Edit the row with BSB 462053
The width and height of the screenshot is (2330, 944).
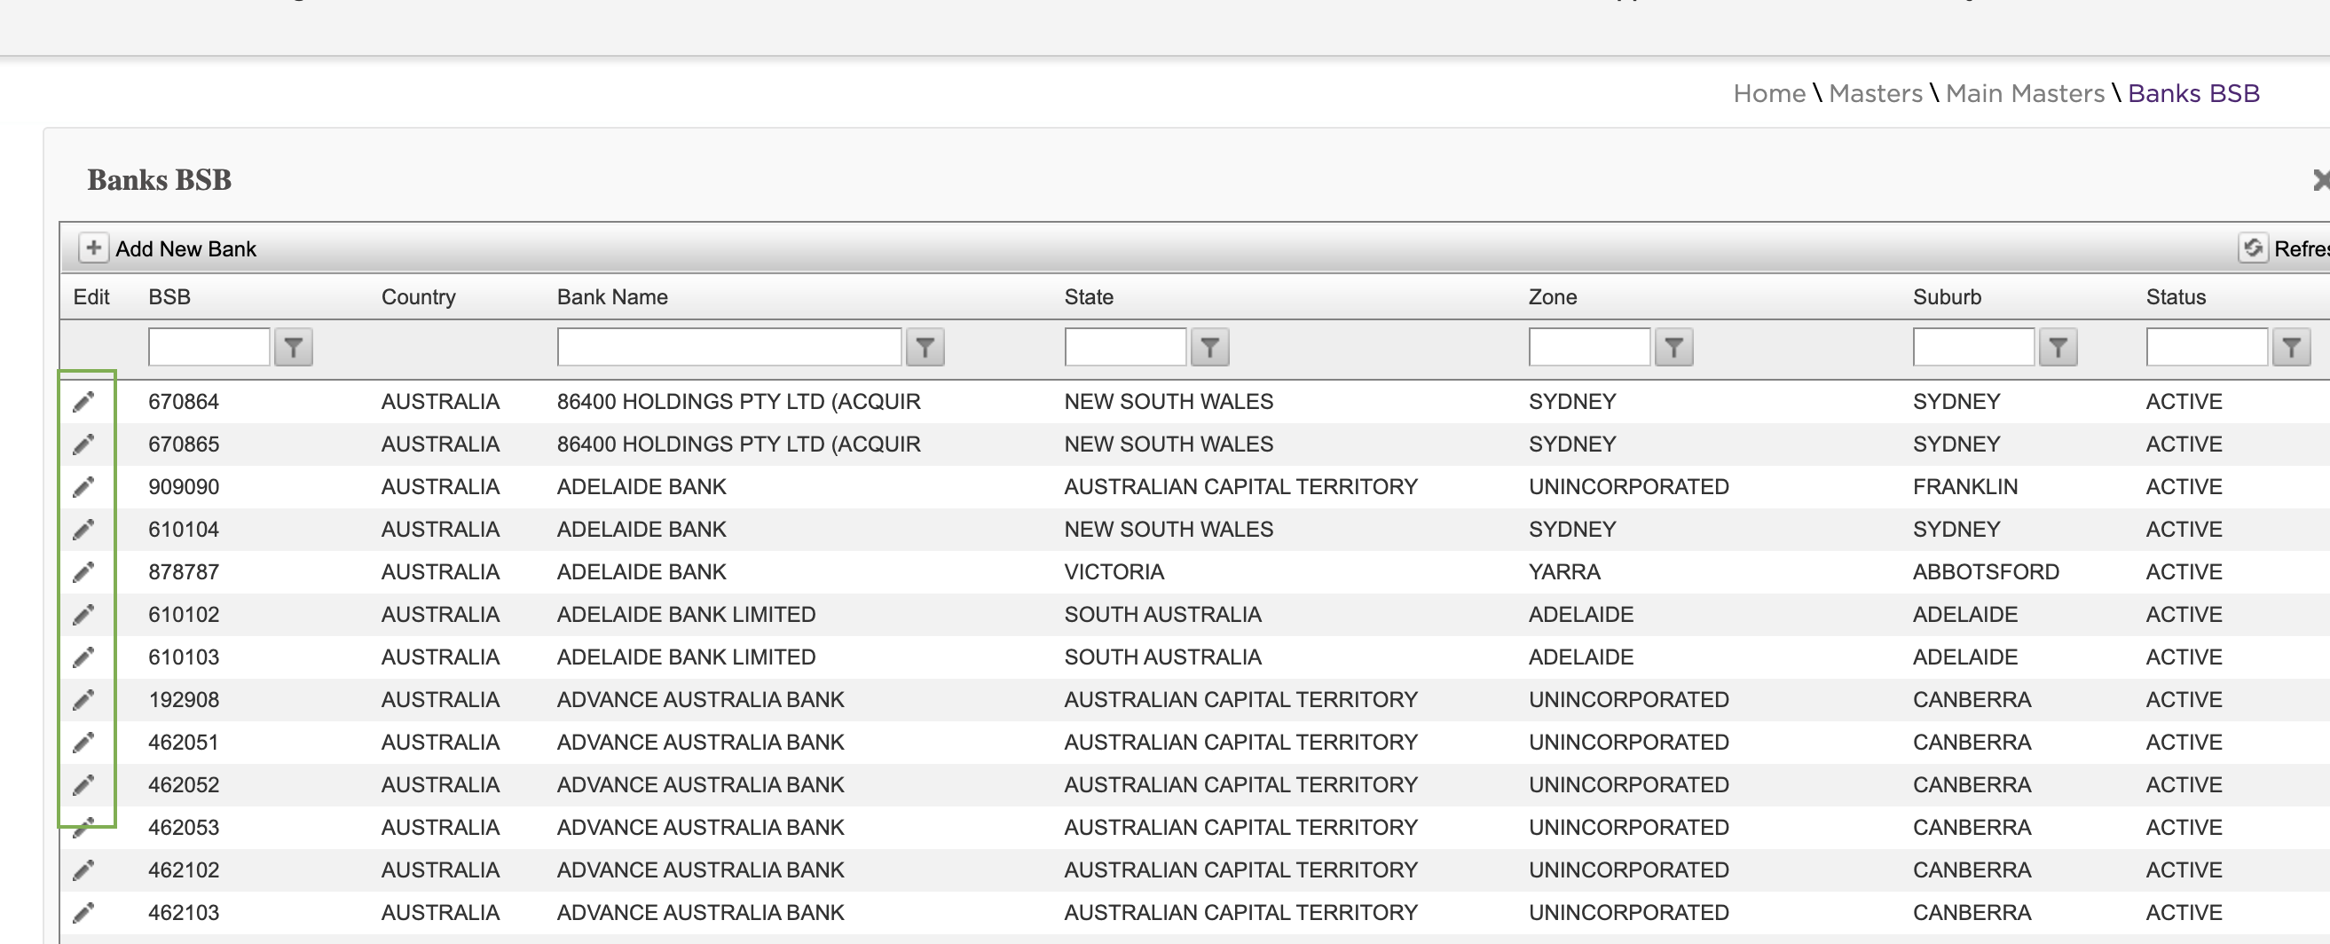(83, 827)
